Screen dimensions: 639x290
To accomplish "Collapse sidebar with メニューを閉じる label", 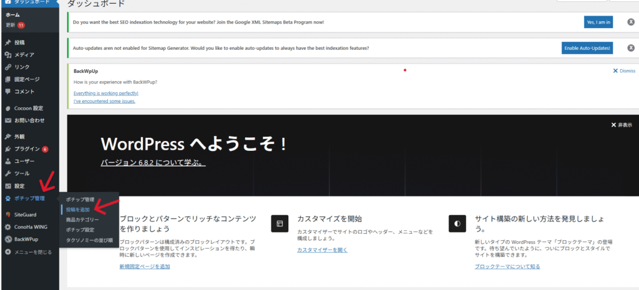I will pos(34,252).
